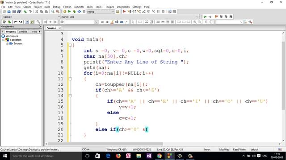The height and width of the screenshot is (160, 286).
Task: Click the Stop debugger icon
Action: [163, 12]
